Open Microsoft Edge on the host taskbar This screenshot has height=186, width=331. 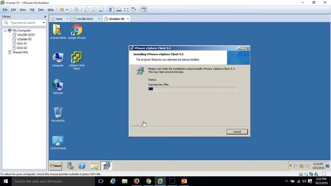pyautogui.click(x=113, y=181)
